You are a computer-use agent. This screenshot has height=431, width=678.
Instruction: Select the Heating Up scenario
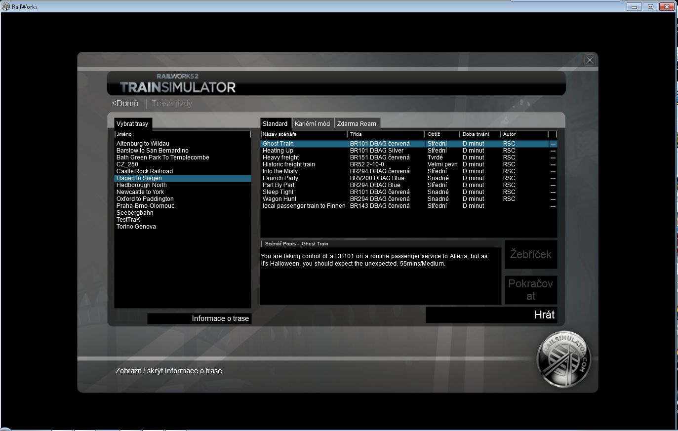(408, 151)
